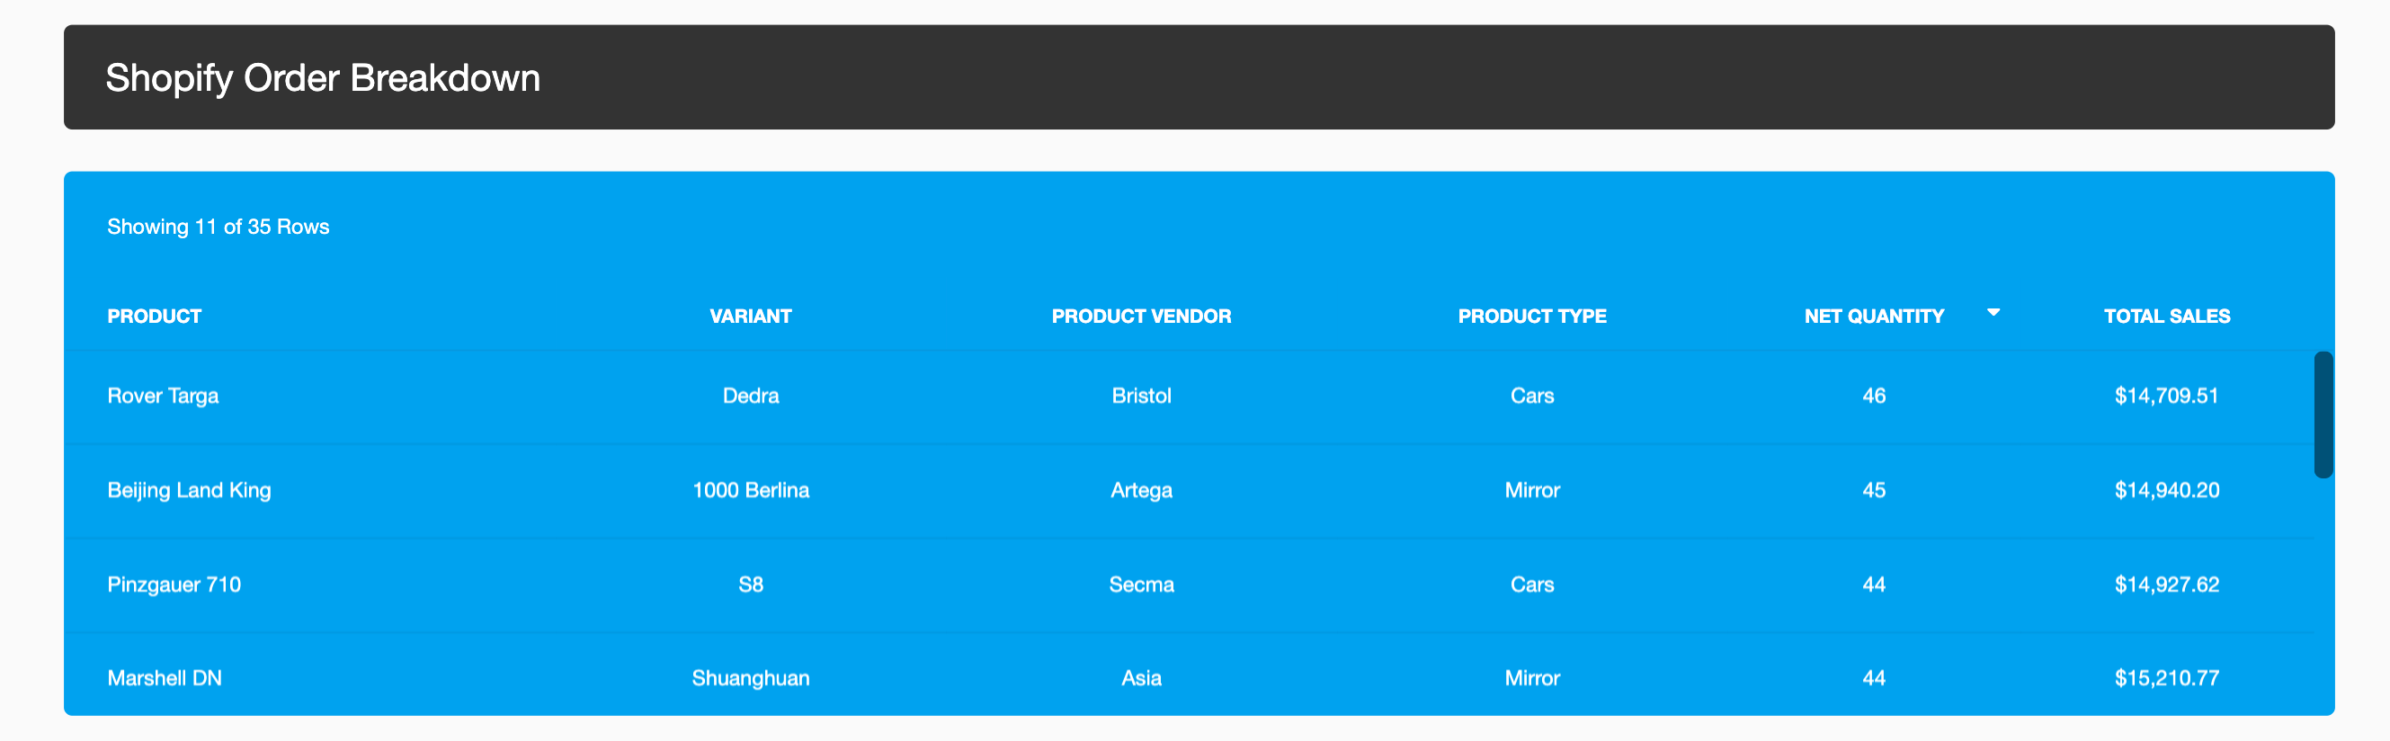2390x741 pixels.
Task: Click the 1000 Berlina variant cell
Action: pyautogui.click(x=751, y=491)
